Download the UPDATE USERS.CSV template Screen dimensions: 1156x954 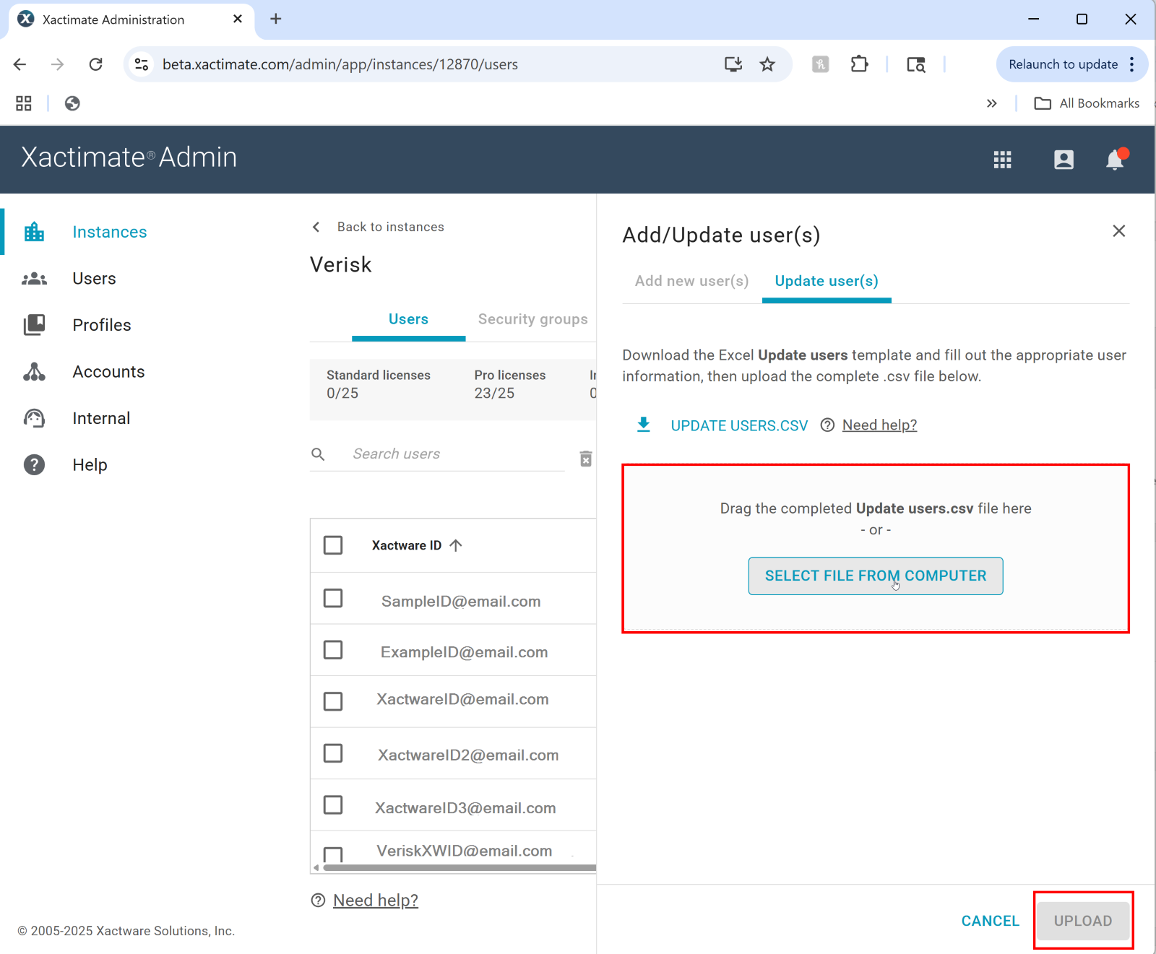point(739,425)
